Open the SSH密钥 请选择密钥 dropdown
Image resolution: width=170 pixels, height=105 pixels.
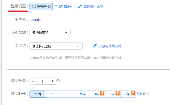(x=50, y=32)
